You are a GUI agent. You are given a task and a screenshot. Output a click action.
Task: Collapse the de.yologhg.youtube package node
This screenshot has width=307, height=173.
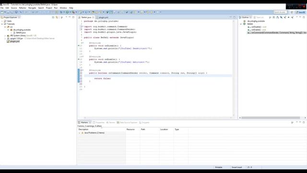point(8,30)
